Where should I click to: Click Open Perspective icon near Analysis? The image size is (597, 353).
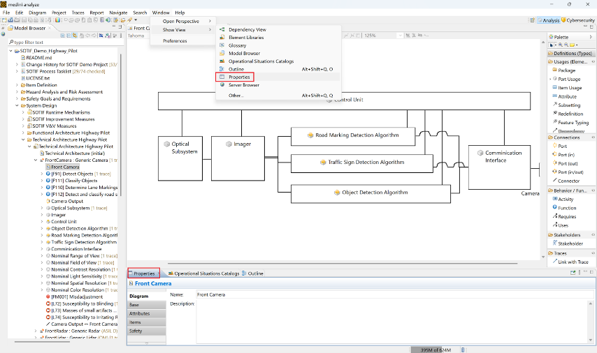coord(532,20)
